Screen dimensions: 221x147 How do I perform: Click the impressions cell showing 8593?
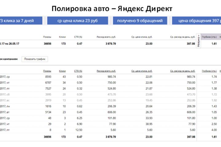pos(48,77)
